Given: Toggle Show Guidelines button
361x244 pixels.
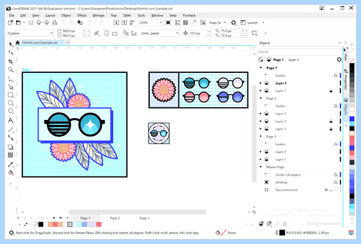Looking at the screenshot, I should coord(194,23).
